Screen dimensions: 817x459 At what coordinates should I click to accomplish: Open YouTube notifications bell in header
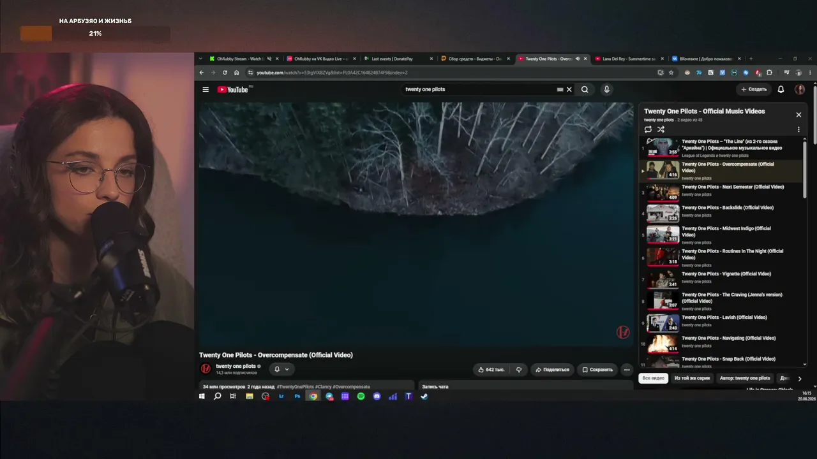pos(781,89)
